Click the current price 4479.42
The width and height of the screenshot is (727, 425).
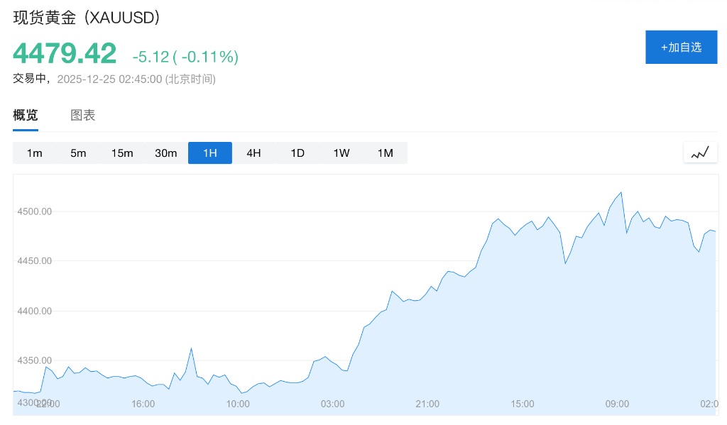pos(65,54)
